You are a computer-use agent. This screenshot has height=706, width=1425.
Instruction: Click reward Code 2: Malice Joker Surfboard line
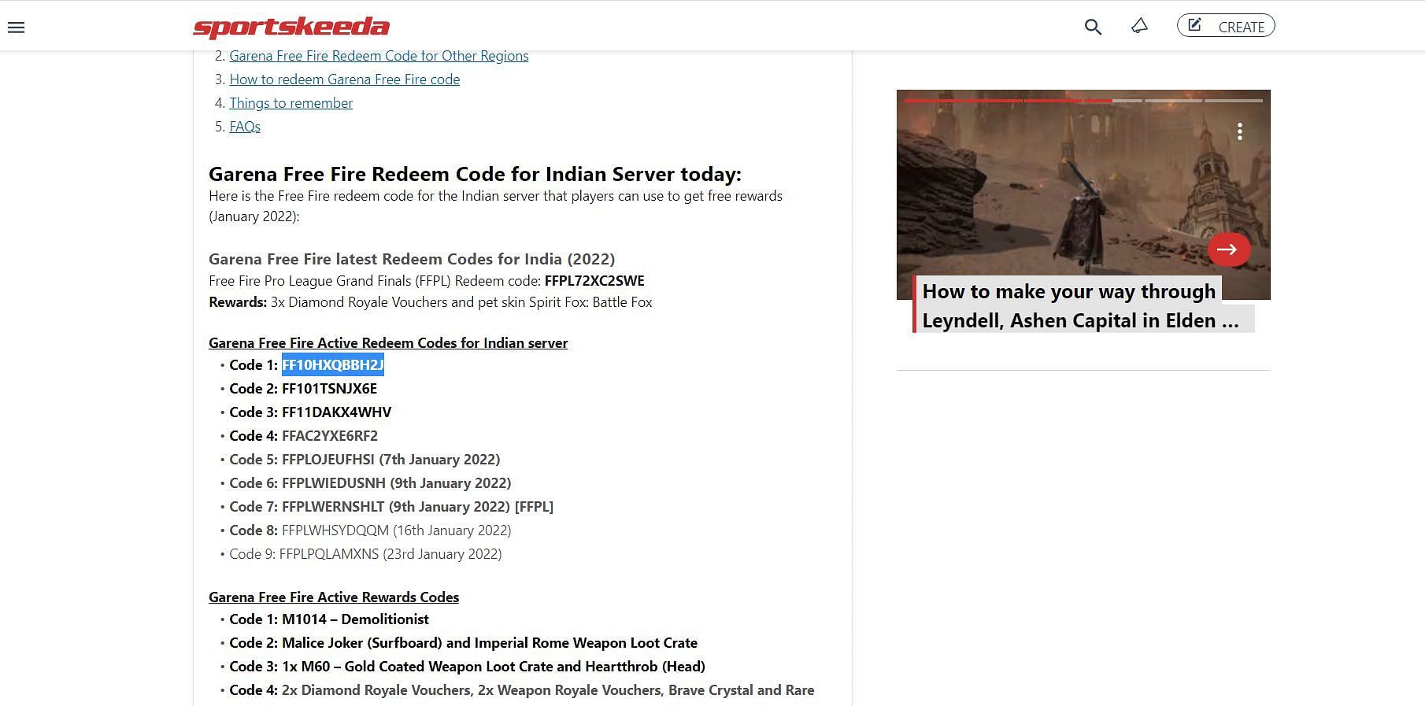coord(463,643)
